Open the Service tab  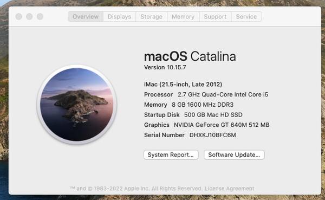pos(246,17)
